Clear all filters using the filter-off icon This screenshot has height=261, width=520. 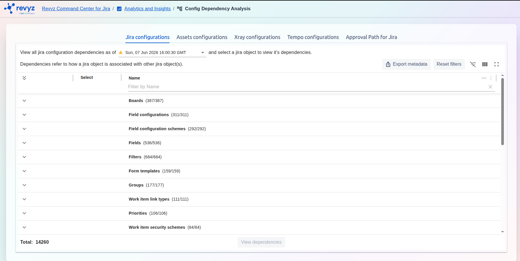click(x=473, y=64)
